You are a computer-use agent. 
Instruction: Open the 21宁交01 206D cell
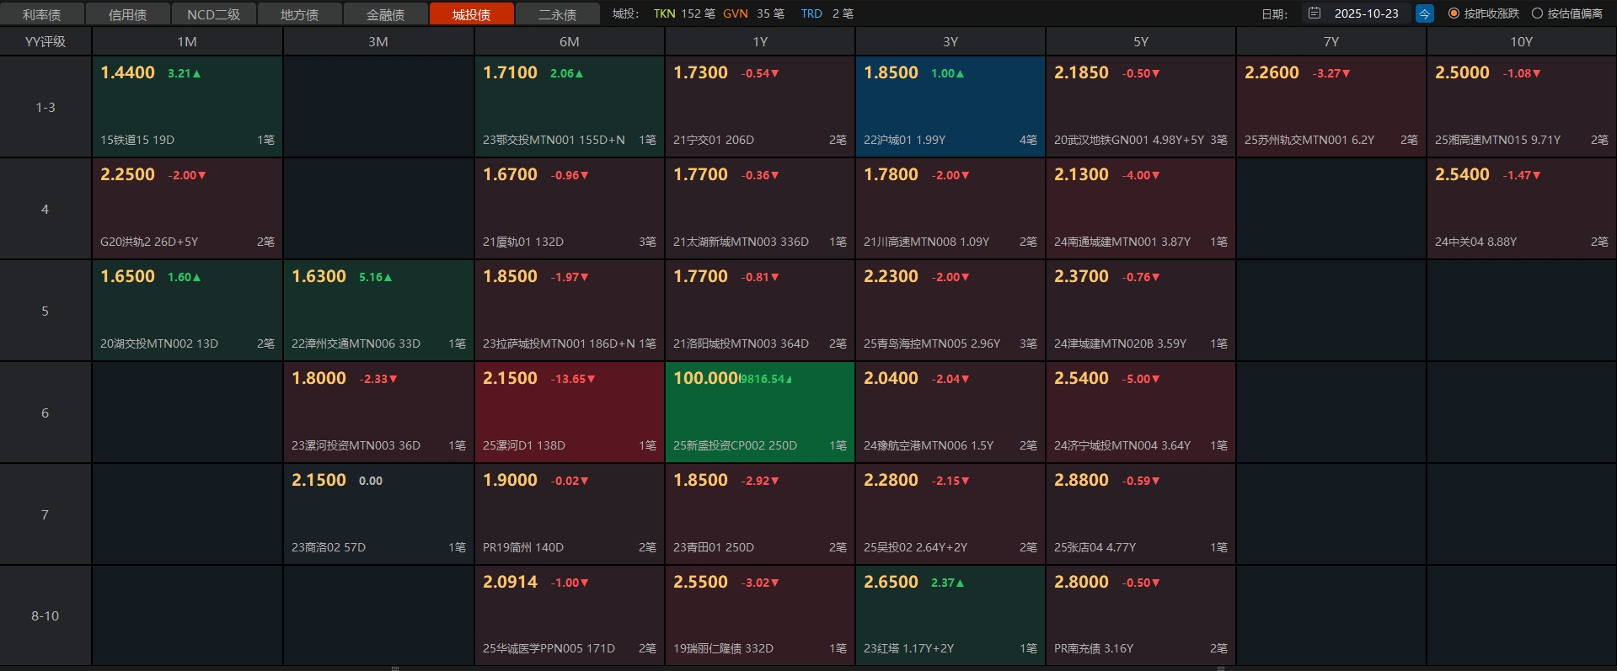[760, 107]
